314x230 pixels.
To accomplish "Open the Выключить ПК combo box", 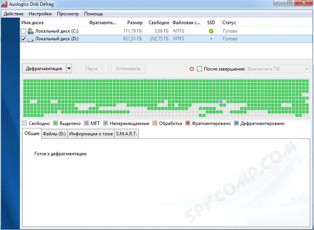I will click(278, 69).
